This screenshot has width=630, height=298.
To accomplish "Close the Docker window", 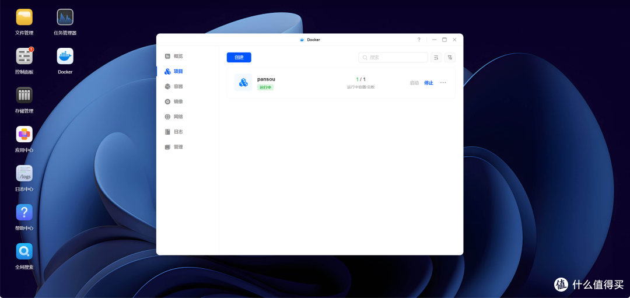I will point(454,40).
